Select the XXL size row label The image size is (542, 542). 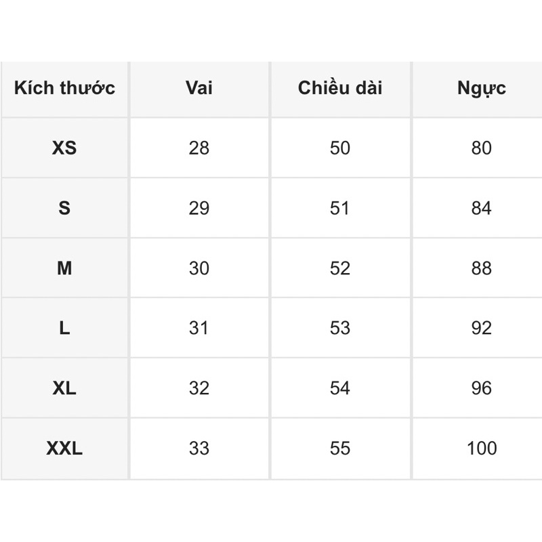[x=64, y=449]
